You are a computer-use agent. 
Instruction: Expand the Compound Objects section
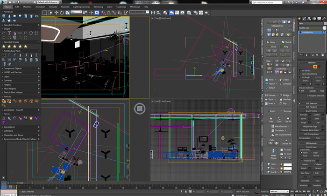(x=21, y=68)
